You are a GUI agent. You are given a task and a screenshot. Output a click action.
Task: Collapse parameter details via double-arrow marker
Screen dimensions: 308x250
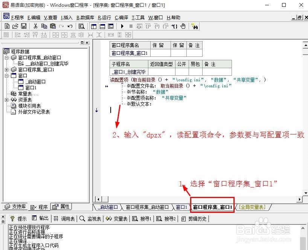tap(107, 87)
